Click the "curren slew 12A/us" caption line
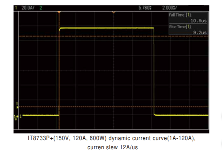 coord(113,148)
